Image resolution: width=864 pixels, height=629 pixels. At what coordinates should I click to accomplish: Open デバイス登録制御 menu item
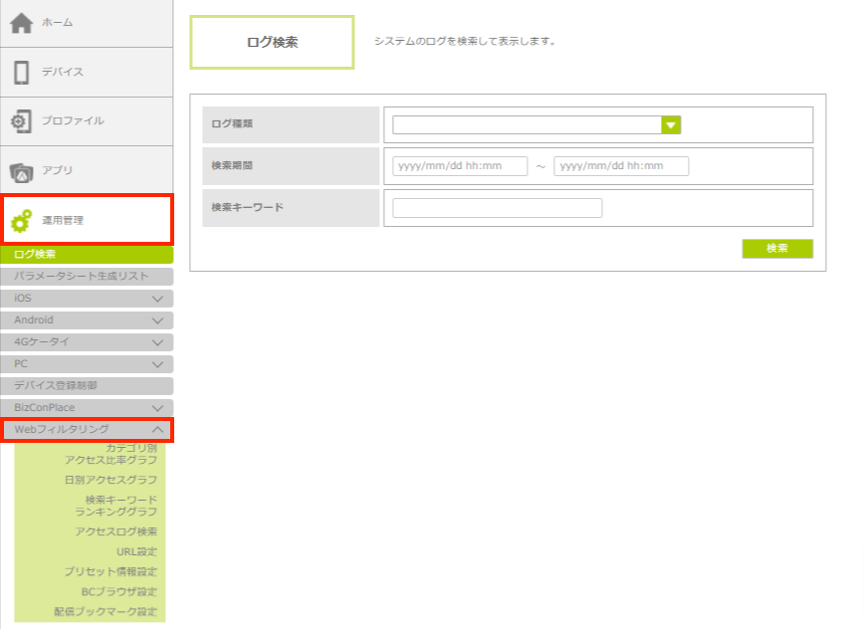[87, 386]
